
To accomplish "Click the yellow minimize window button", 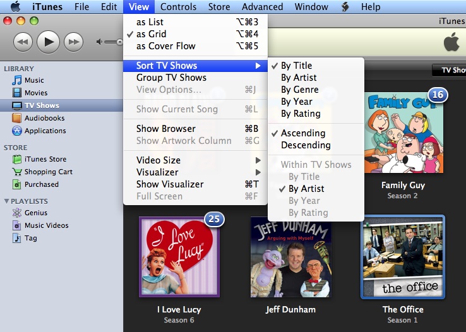I will (21, 21).
